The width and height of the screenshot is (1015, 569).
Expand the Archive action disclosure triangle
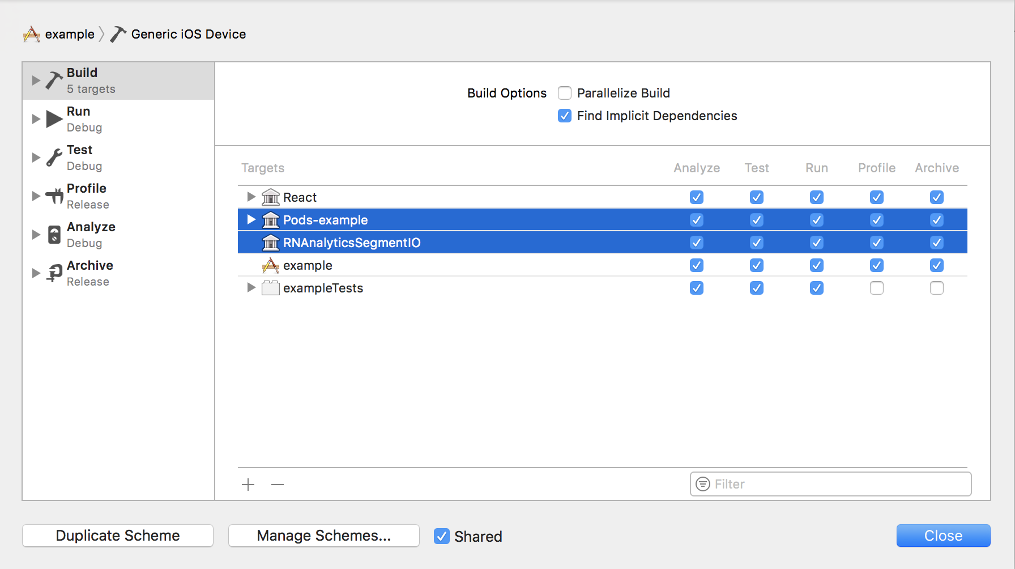(x=36, y=273)
